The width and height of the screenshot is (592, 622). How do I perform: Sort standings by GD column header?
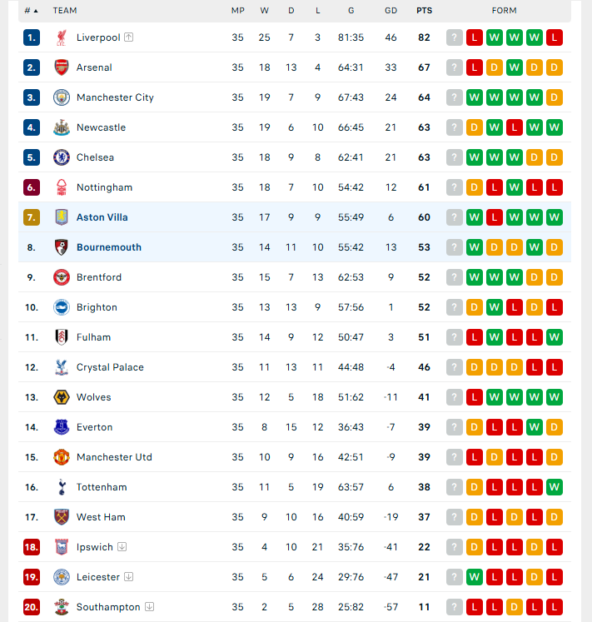(391, 11)
